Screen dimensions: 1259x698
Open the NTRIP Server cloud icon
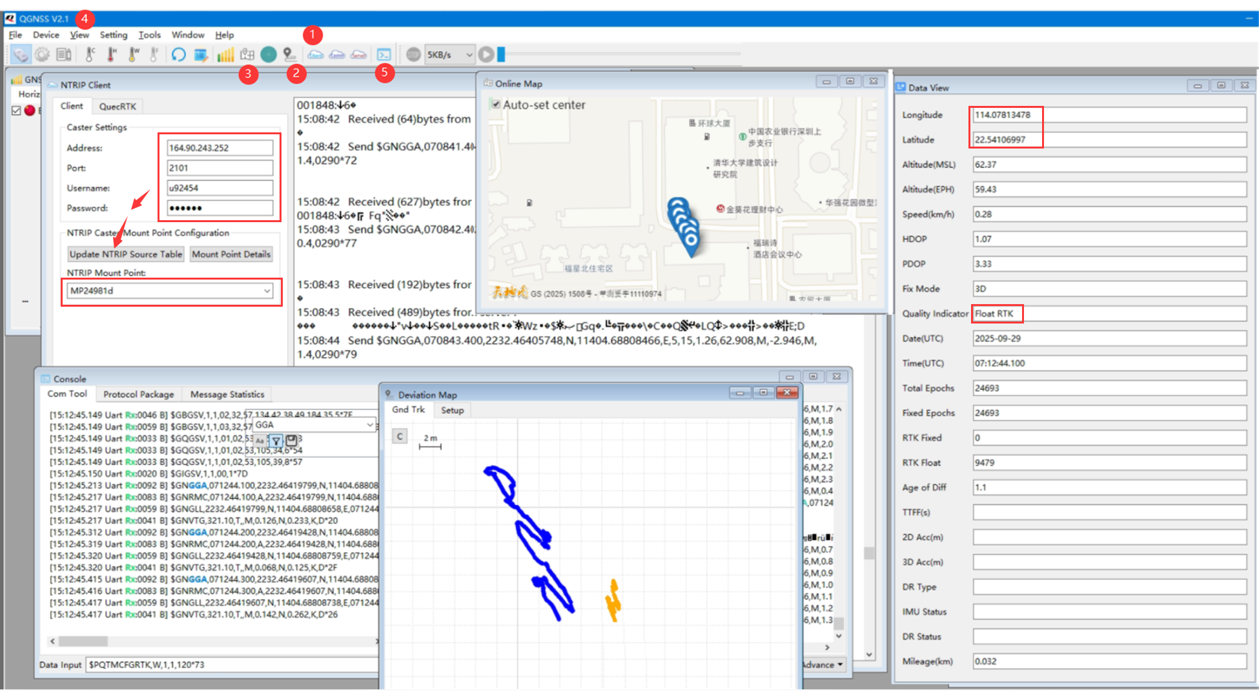click(x=358, y=55)
